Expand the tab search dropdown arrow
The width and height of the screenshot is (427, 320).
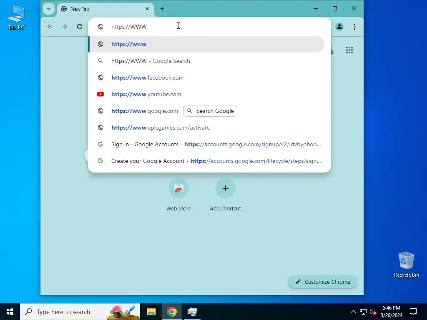click(48, 9)
